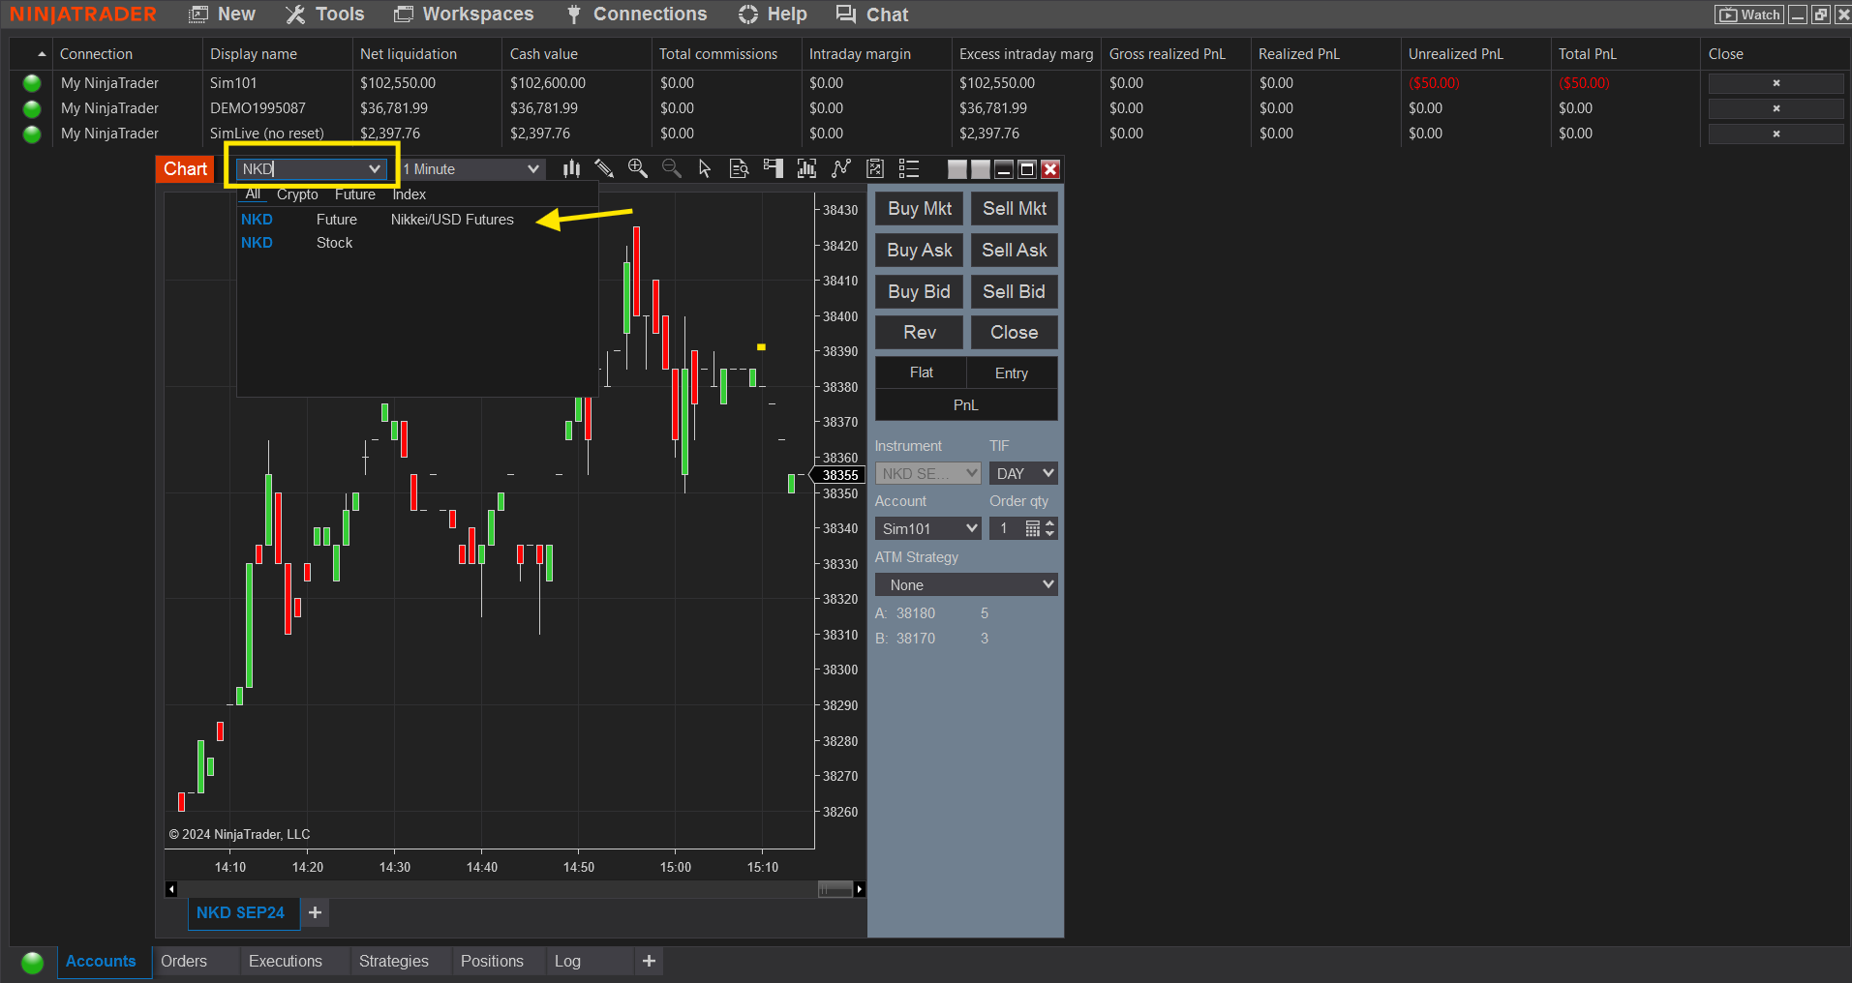Toggle Chart Trader panel icon
Screen dimensions: 1852x983
point(773,169)
